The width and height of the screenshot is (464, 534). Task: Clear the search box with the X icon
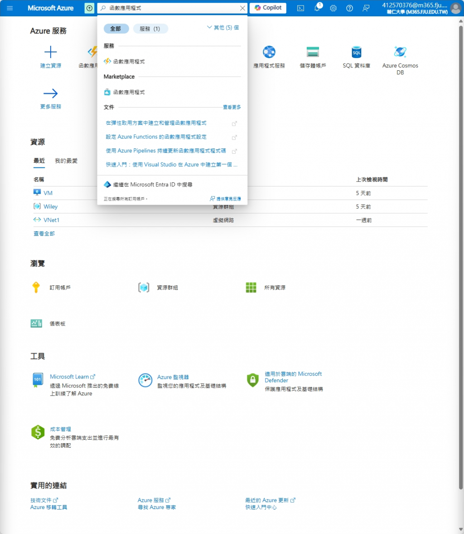tap(242, 8)
